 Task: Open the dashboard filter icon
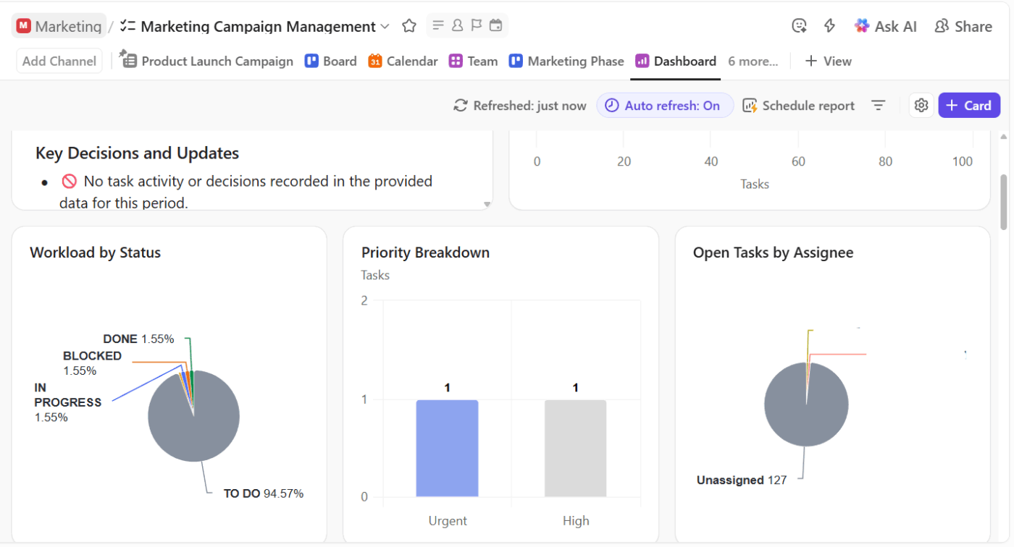click(x=878, y=105)
